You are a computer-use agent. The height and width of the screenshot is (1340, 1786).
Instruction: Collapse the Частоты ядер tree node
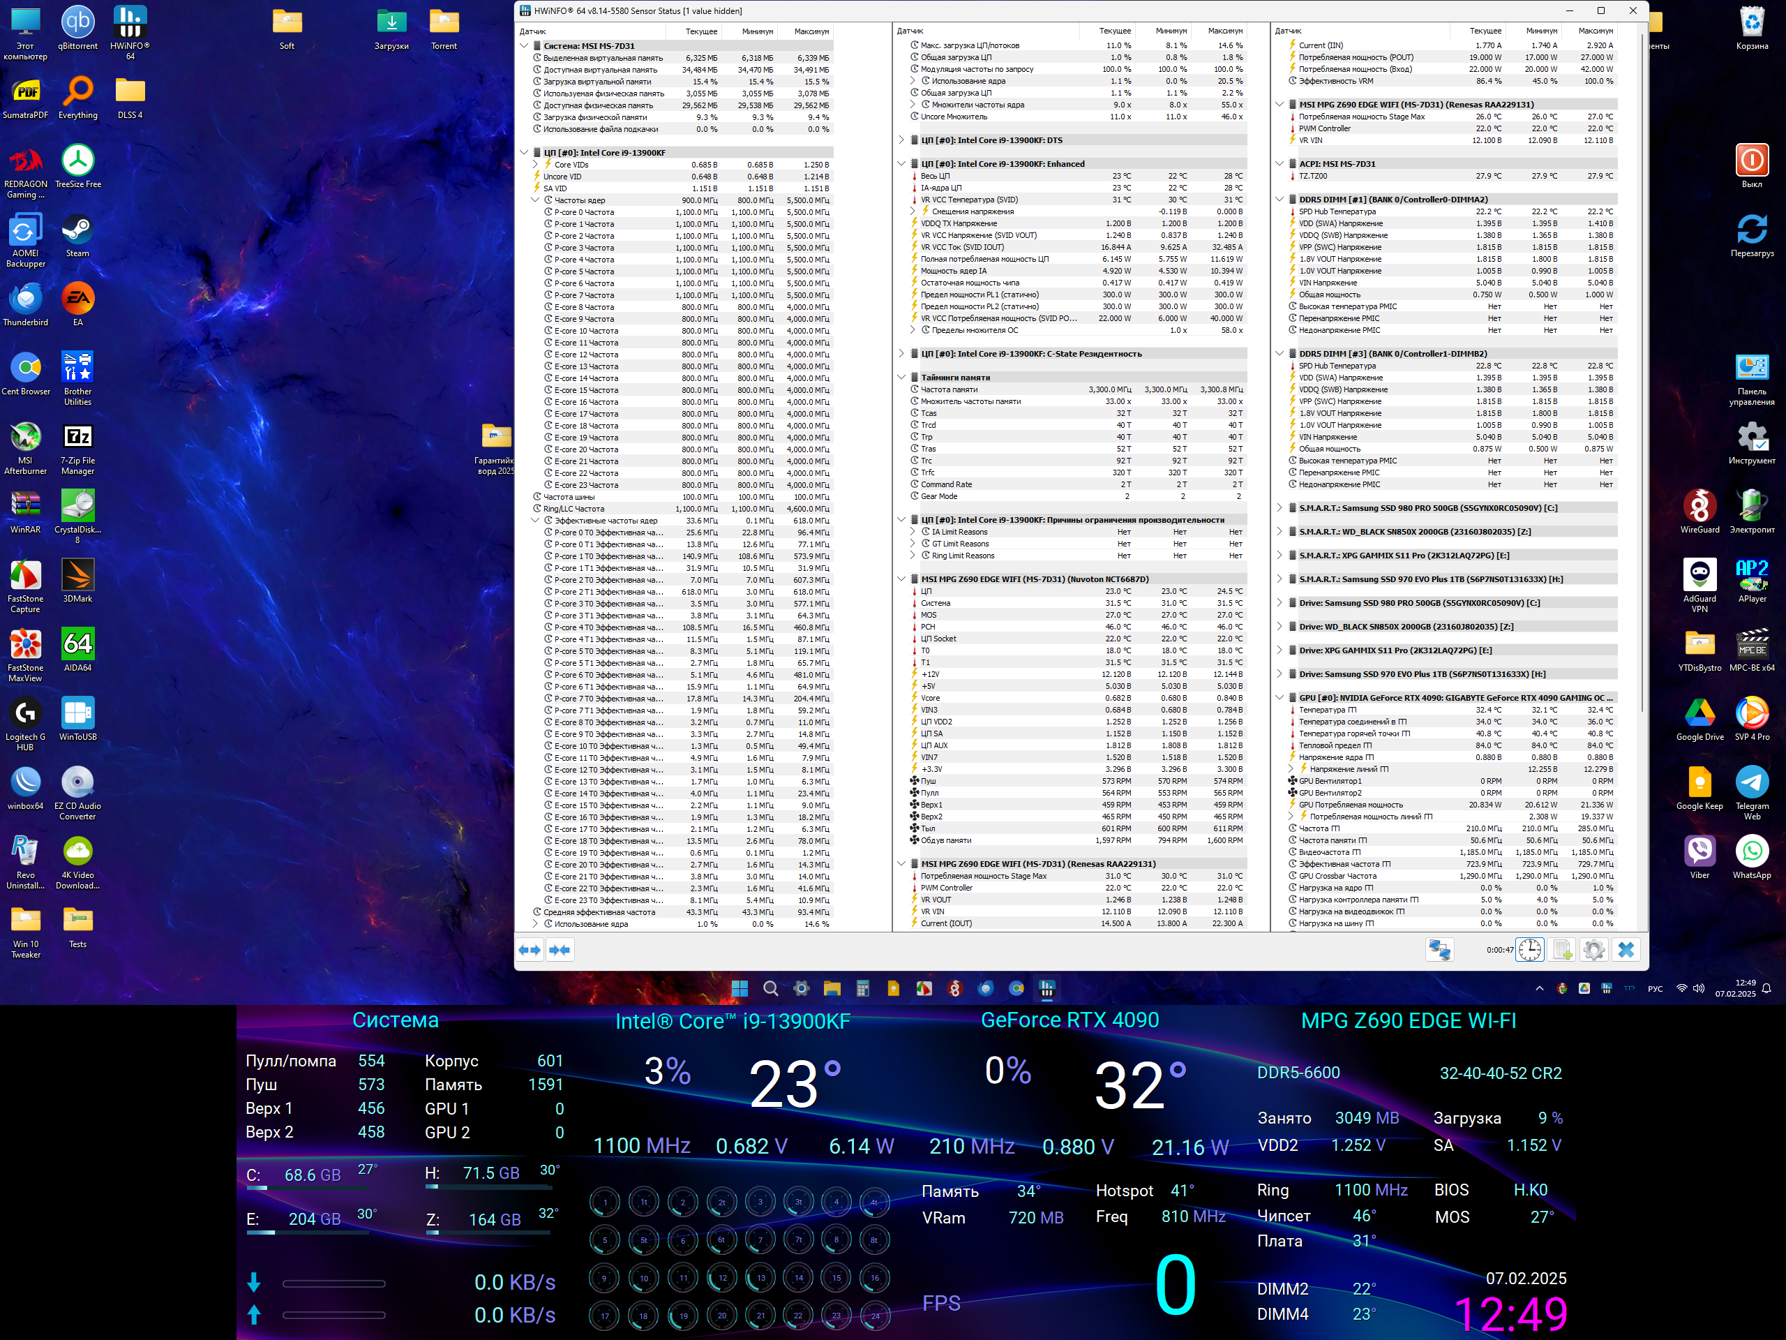[535, 200]
